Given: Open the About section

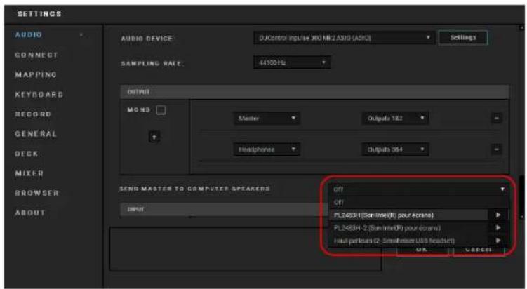Looking at the screenshot, I should (x=30, y=213).
